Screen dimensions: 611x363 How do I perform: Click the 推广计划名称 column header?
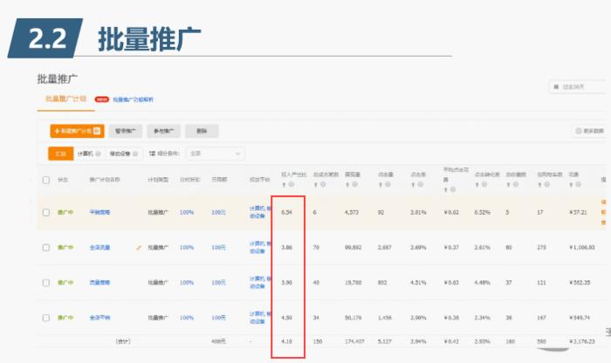pyautogui.click(x=105, y=180)
